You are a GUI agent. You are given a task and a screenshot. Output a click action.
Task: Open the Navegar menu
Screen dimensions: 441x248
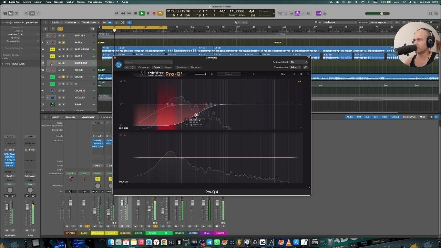[x=59, y=2]
